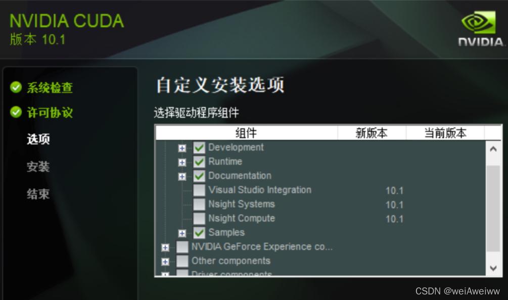Click version 10.1 for Nsight Systems

[394, 205]
